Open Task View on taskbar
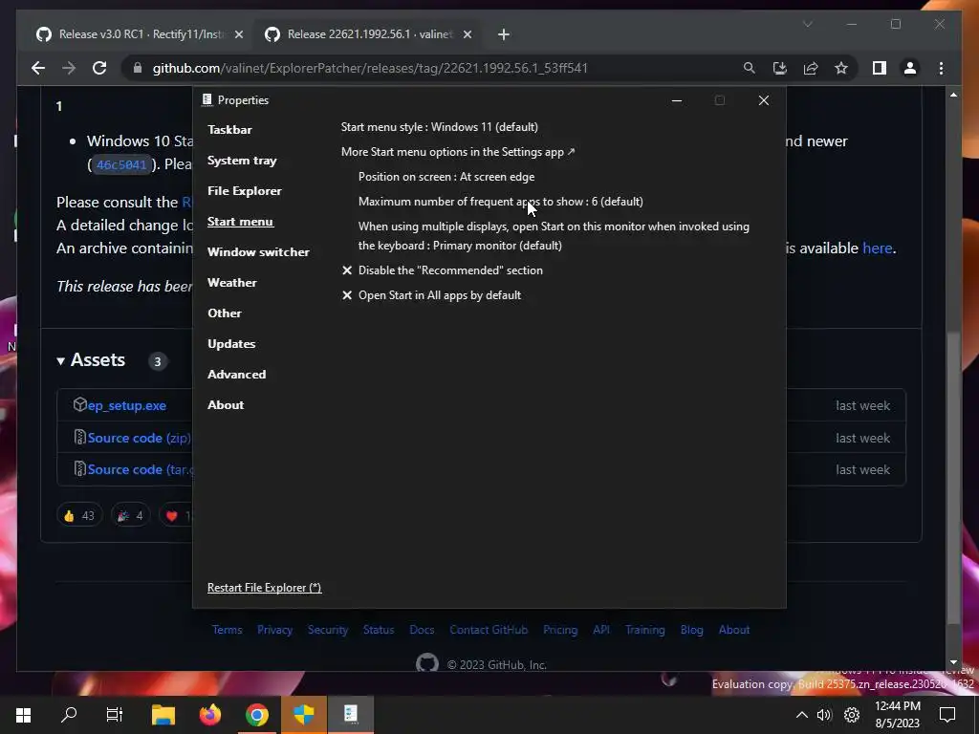This screenshot has width=979, height=734. (115, 715)
